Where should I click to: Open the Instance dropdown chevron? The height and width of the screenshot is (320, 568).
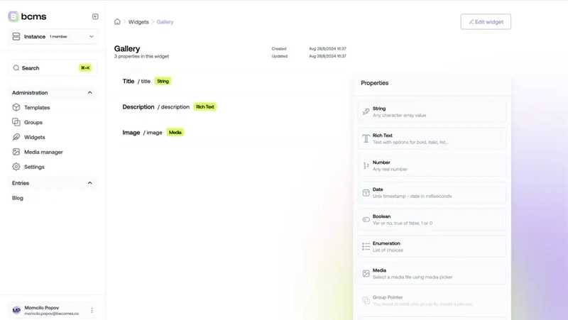tap(92, 36)
